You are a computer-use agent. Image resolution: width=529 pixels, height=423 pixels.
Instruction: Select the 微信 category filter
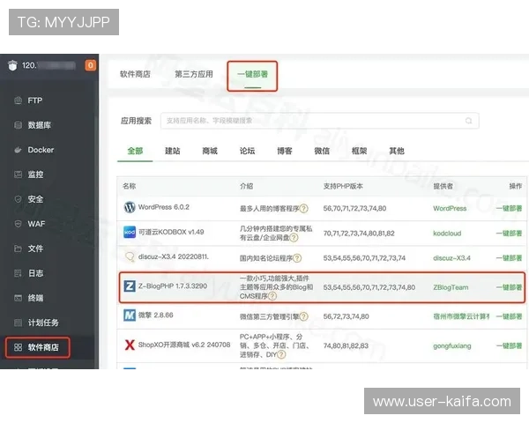pyautogui.click(x=322, y=151)
